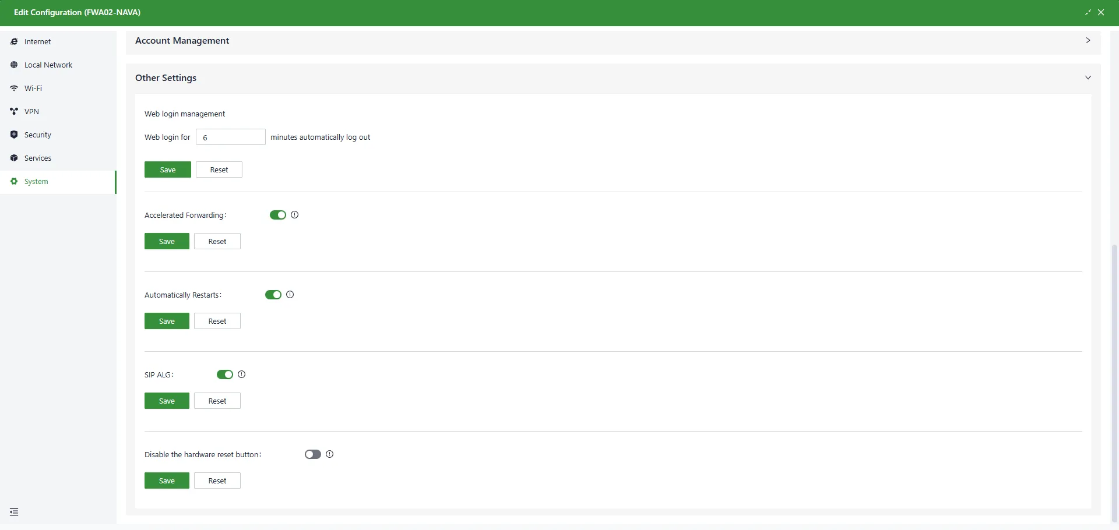The height and width of the screenshot is (530, 1119).
Task: Go to the Wi-Fi settings page
Action: click(x=58, y=88)
